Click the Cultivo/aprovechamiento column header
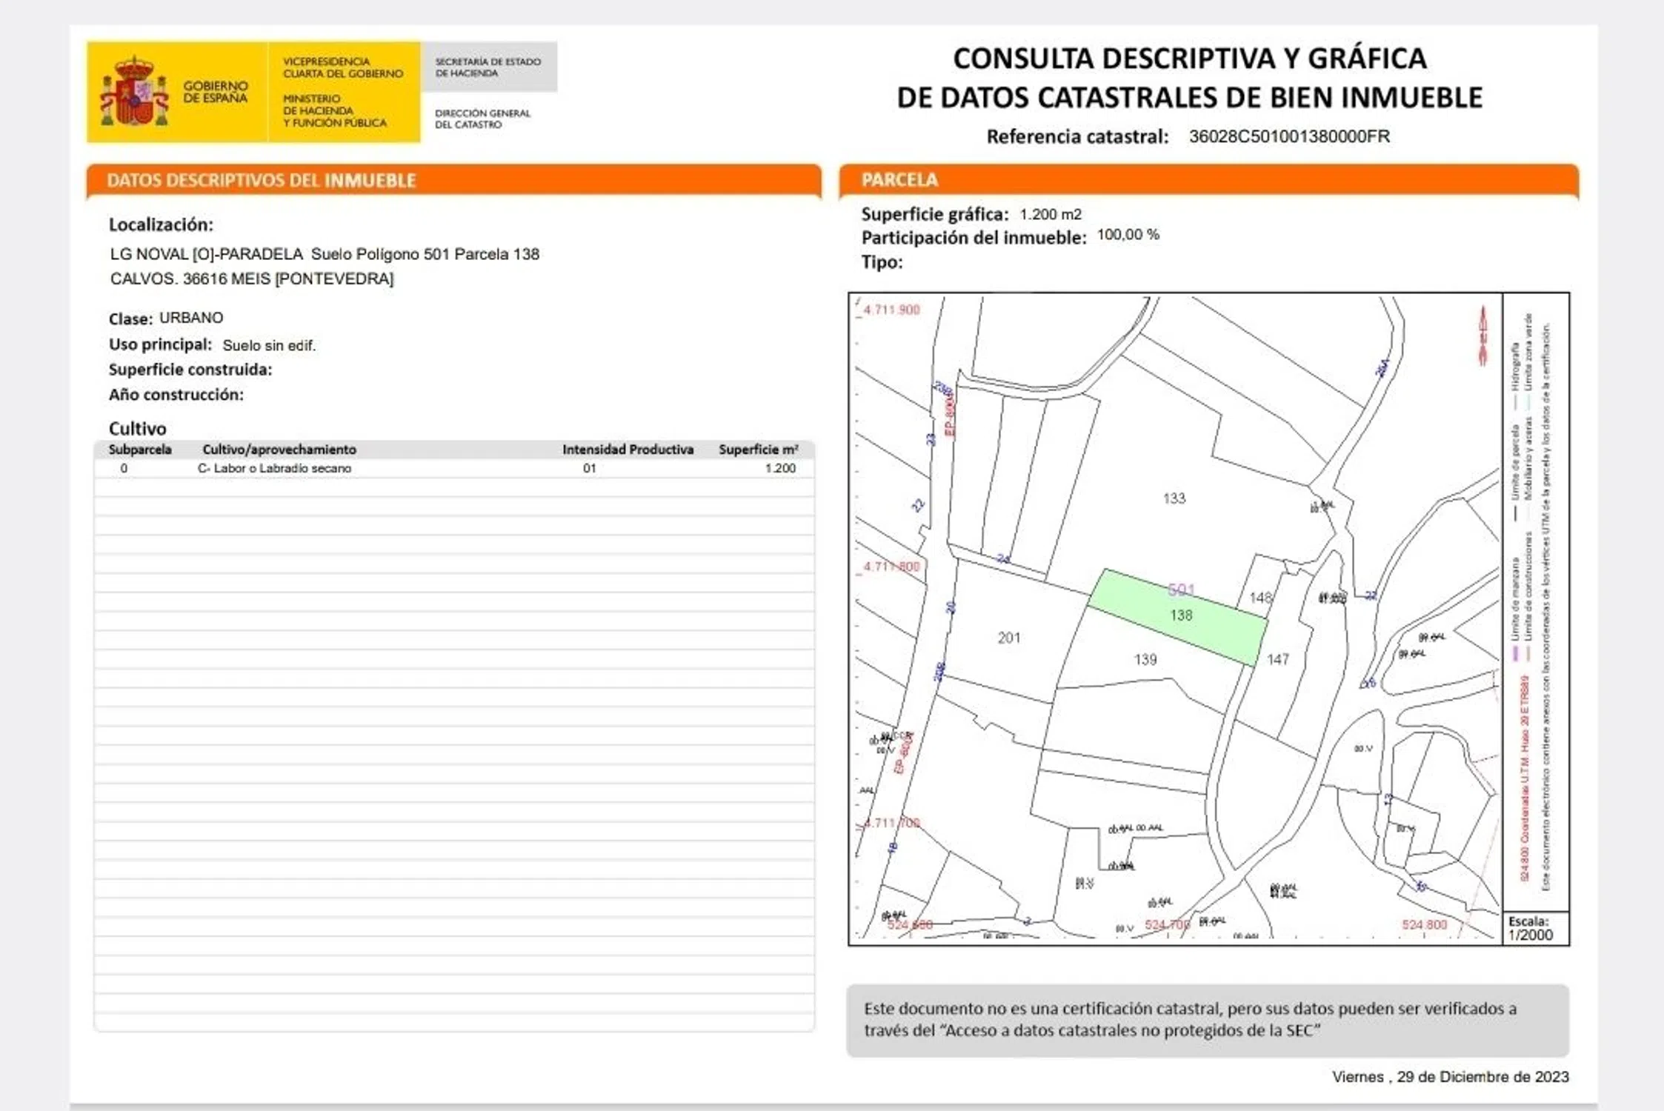This screenshot has width=1664, height=1111. point(279,450)
